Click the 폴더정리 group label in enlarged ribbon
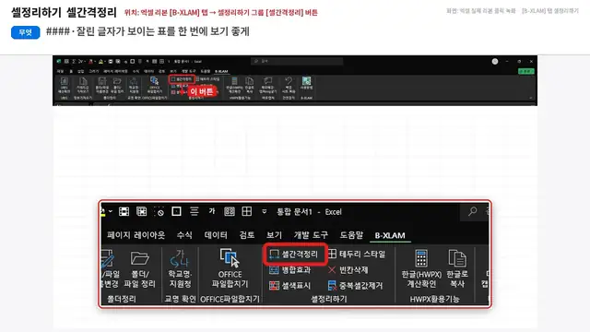 coord(121,299)
